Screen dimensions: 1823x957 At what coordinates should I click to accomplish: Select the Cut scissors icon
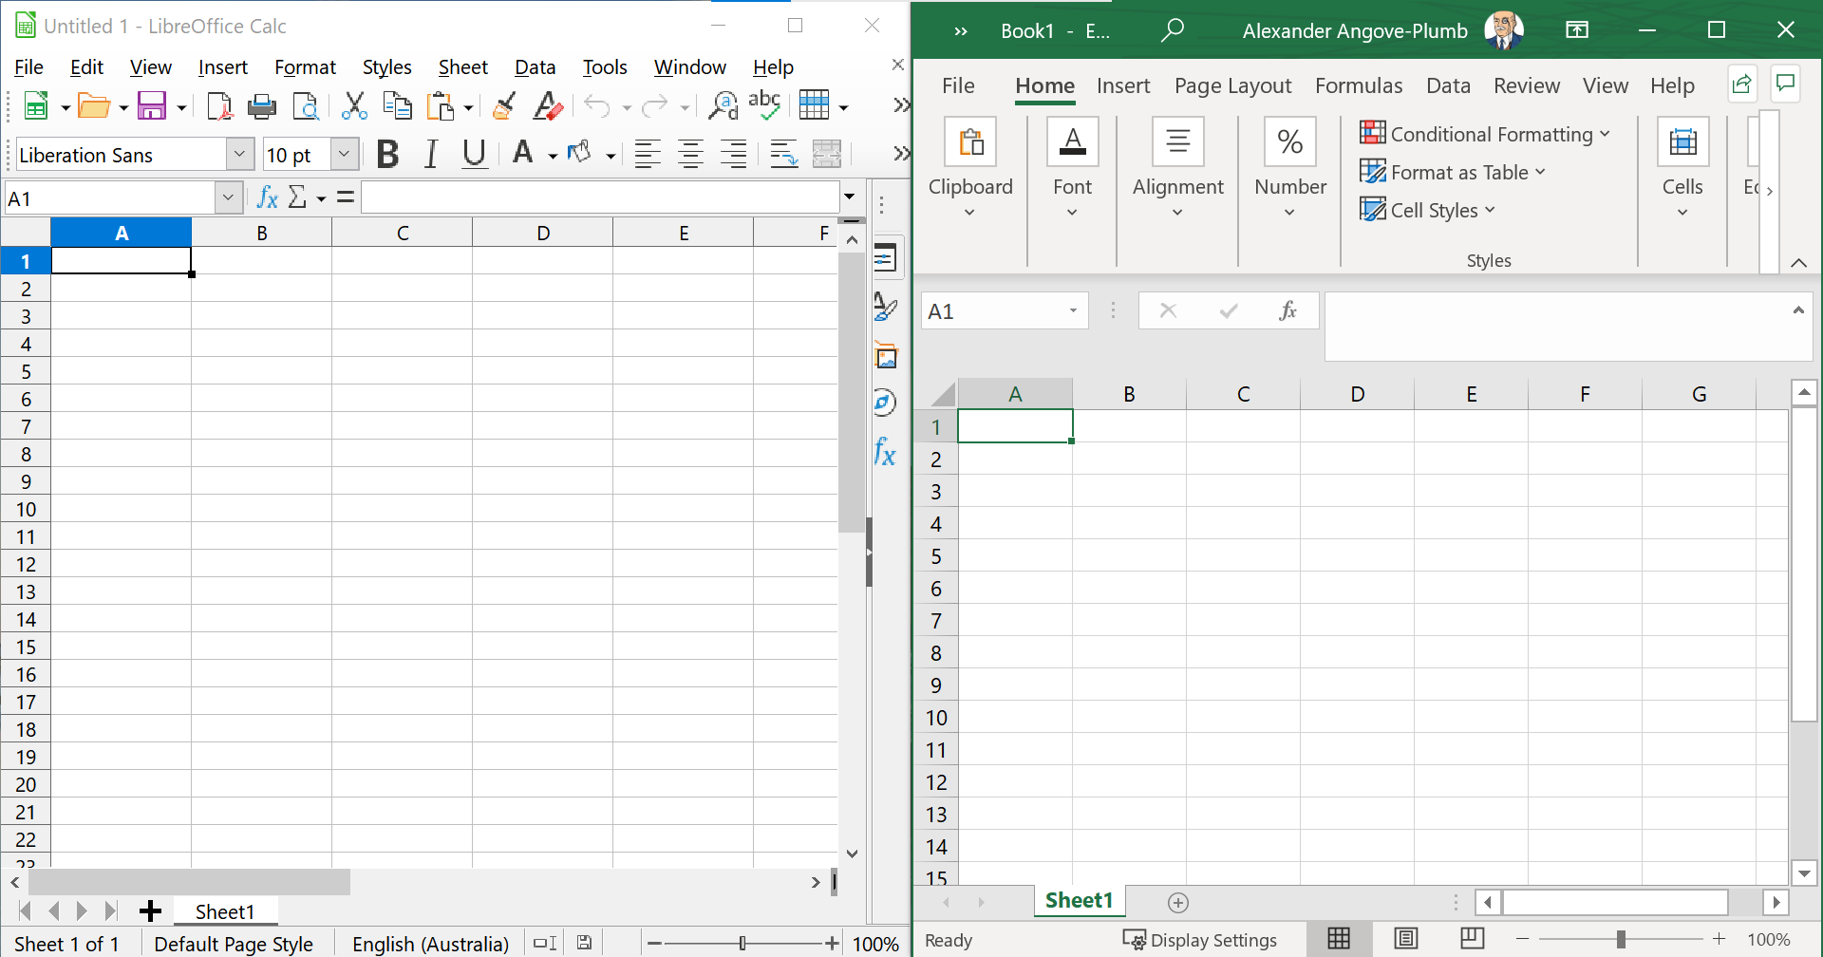(x=354, y=106)
